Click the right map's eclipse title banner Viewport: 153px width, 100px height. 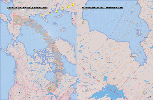[x=103, y=8]
